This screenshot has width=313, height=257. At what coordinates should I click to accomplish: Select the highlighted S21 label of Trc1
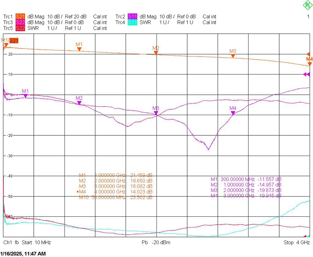click(20, 17)
